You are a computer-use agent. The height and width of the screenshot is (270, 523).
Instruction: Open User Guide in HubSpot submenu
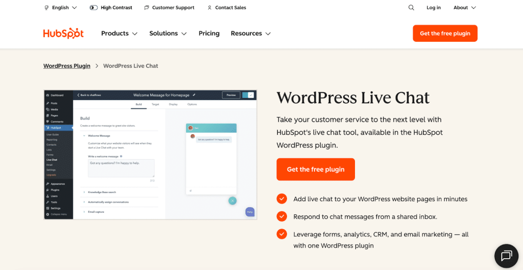tap(53, 134)
